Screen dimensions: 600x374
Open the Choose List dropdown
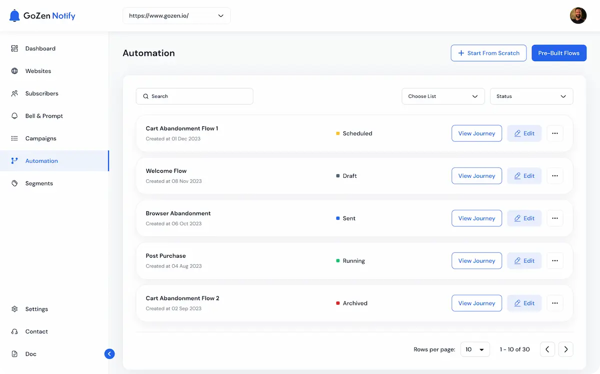point(443,96)
